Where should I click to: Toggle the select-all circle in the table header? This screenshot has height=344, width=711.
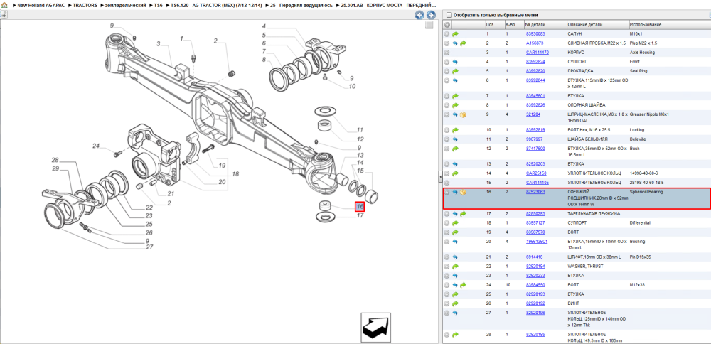[447, 24]
